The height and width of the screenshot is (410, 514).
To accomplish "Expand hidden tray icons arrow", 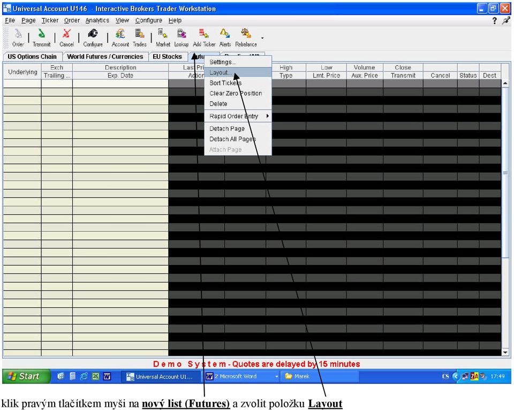I will 456,376.
